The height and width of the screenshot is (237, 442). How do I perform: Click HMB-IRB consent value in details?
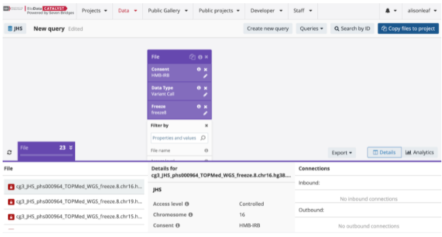tap(249, 225)
